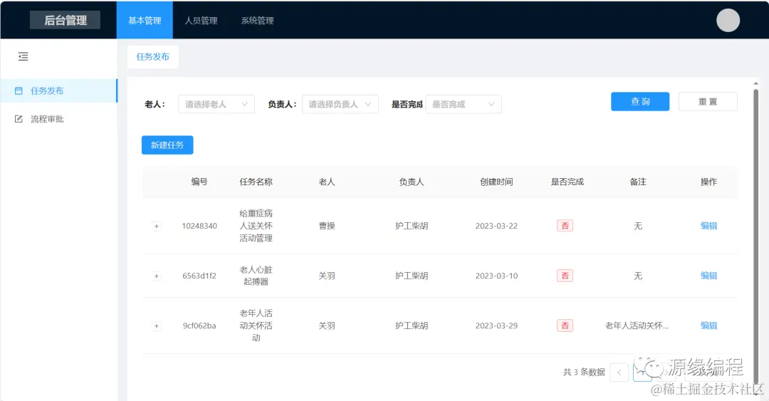Viewport: 769px width, 401px height.
Task: Click the truncated note 老年人活动关怀...
Action: [x=637, y=326]
